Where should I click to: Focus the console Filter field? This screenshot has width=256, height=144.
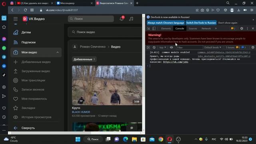(189, 48)
